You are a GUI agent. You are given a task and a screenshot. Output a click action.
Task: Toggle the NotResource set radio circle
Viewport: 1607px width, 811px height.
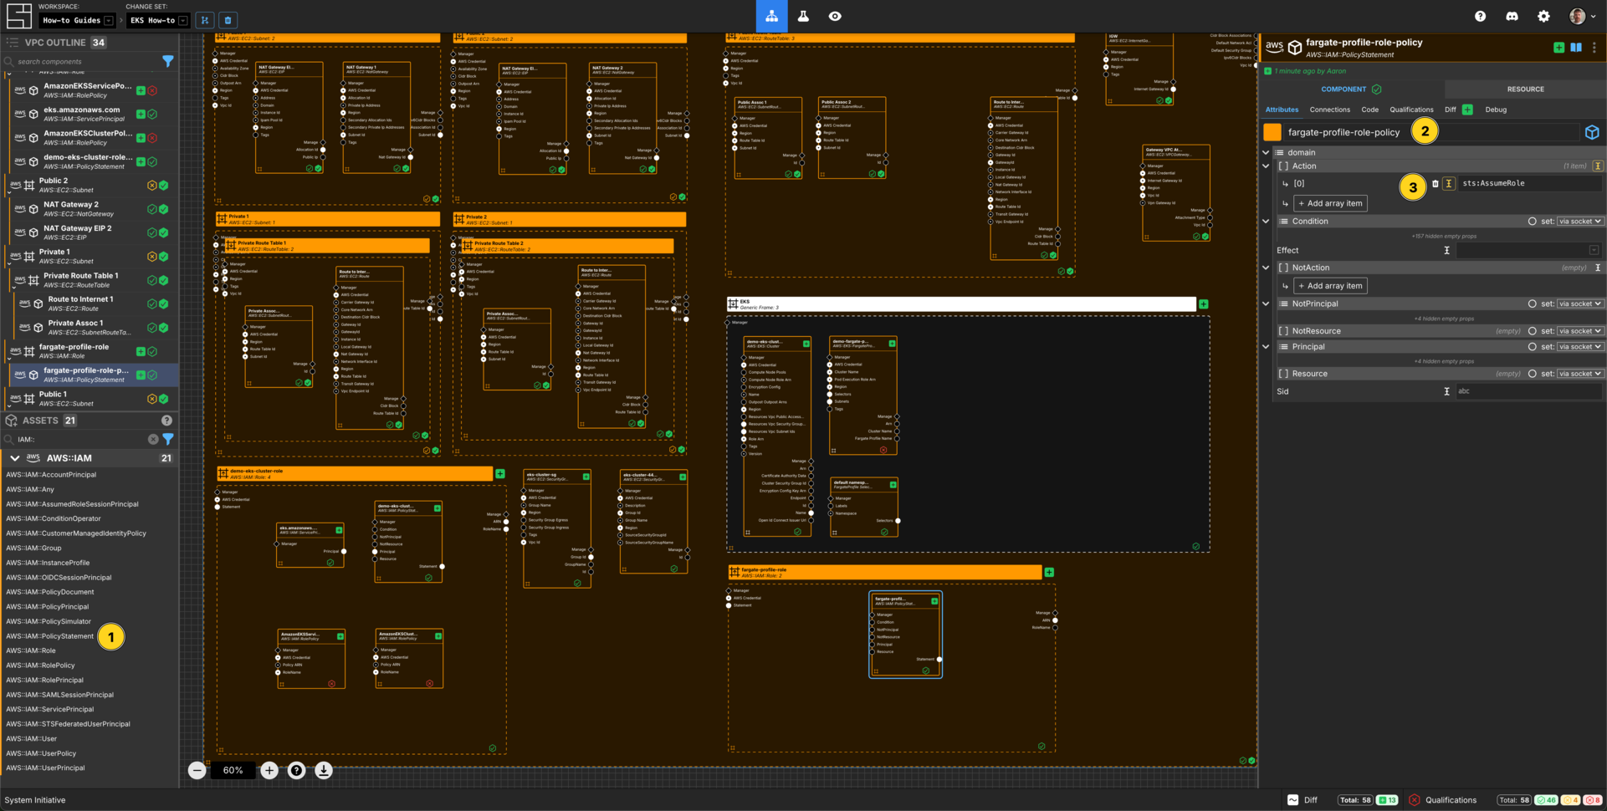[1532, 331]
